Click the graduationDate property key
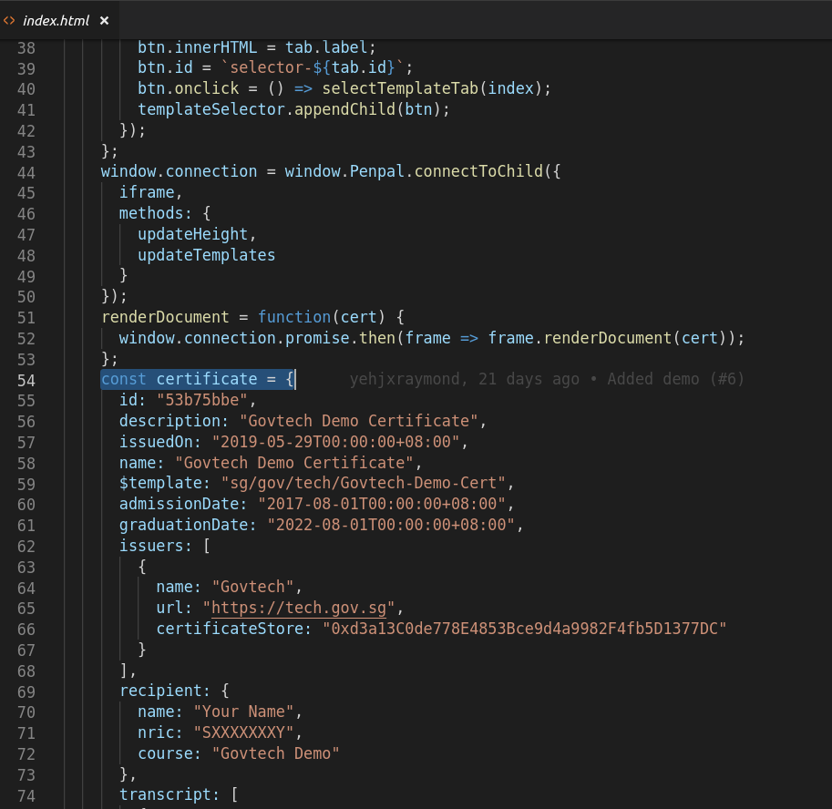The width and height of the screenshot is (832, 809). click(x=188, y=525)
